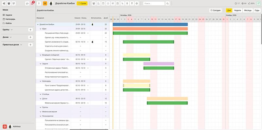The height and width of the screenshot is (130, 262).
Task: Click the blue Доработки КанБан Gantt bar
Action: (150, 25)
